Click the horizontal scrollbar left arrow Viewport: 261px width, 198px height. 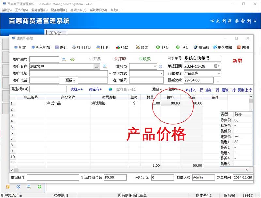pyautogui.click(x=12, y=170)
